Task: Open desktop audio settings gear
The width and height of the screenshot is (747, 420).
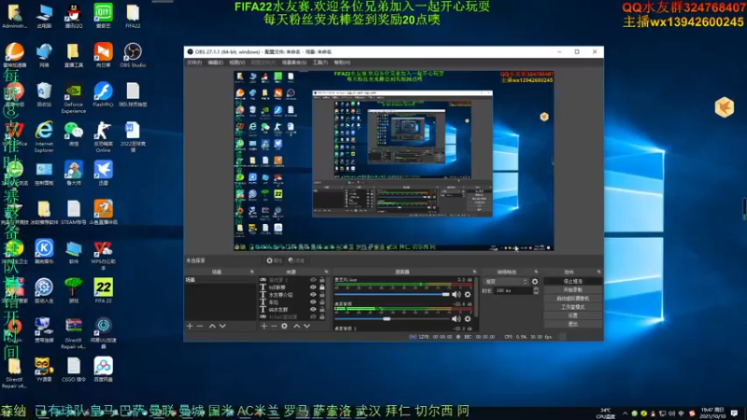Action: click(x=468, y=318)
